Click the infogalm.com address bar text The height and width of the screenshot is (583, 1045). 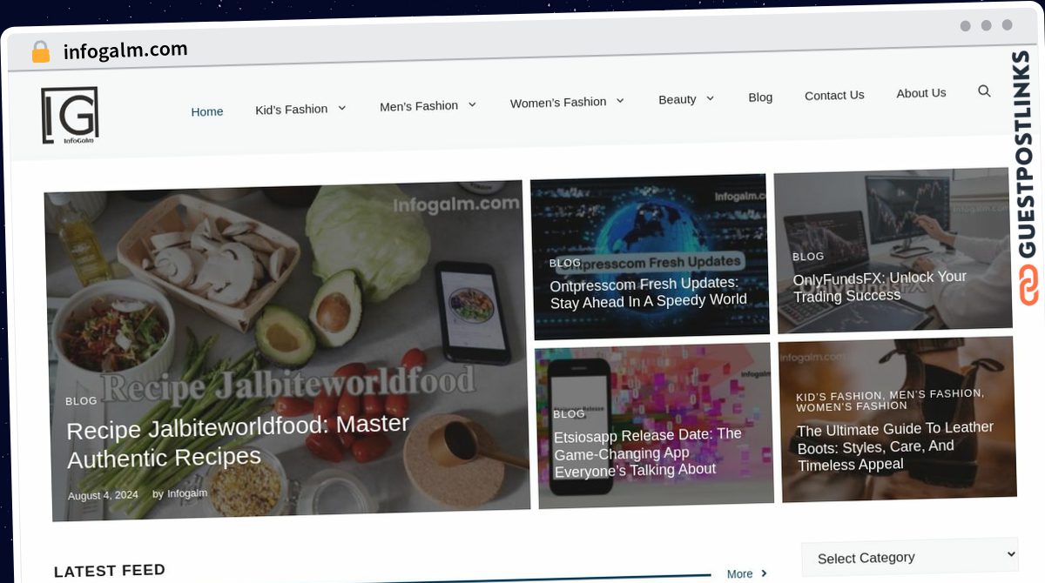click(x=125, y=50)
